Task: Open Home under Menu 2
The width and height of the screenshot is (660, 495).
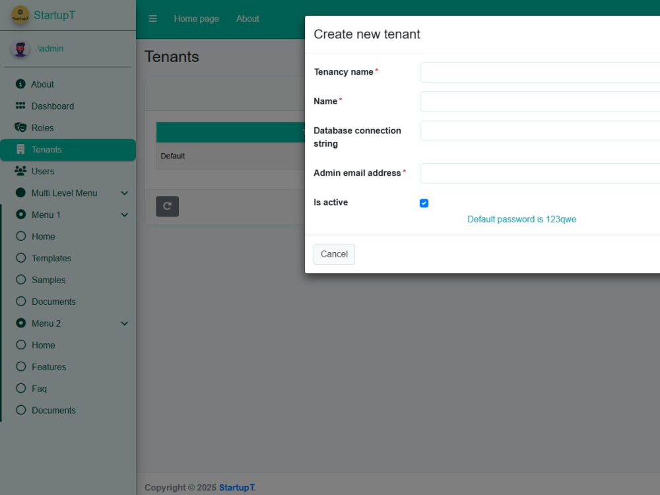Action: click(x=68, y=345)
